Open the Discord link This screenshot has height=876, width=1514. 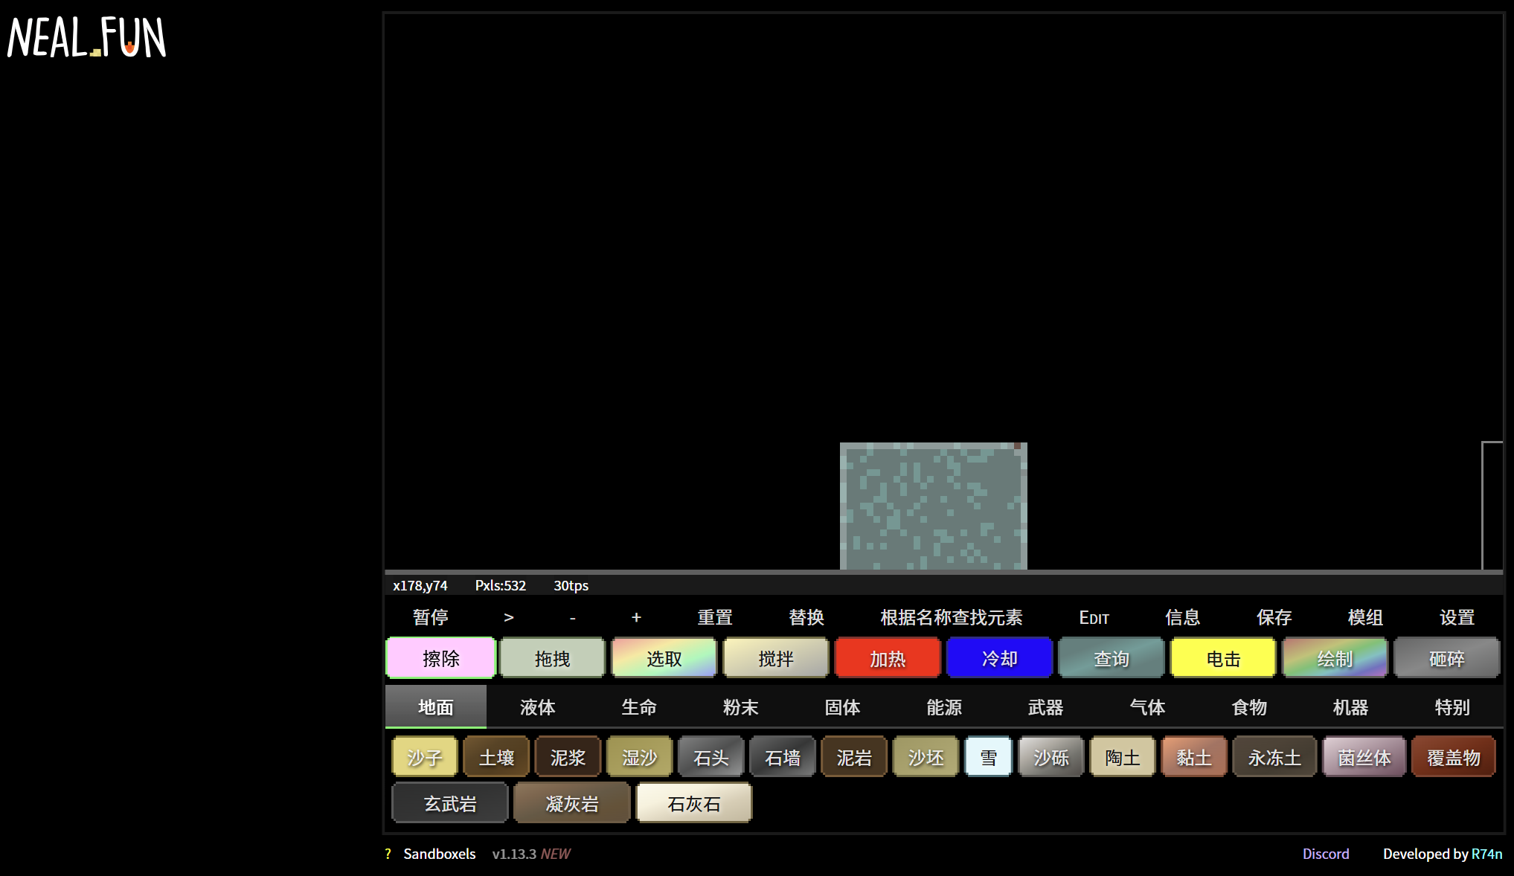coord(1325,854)
